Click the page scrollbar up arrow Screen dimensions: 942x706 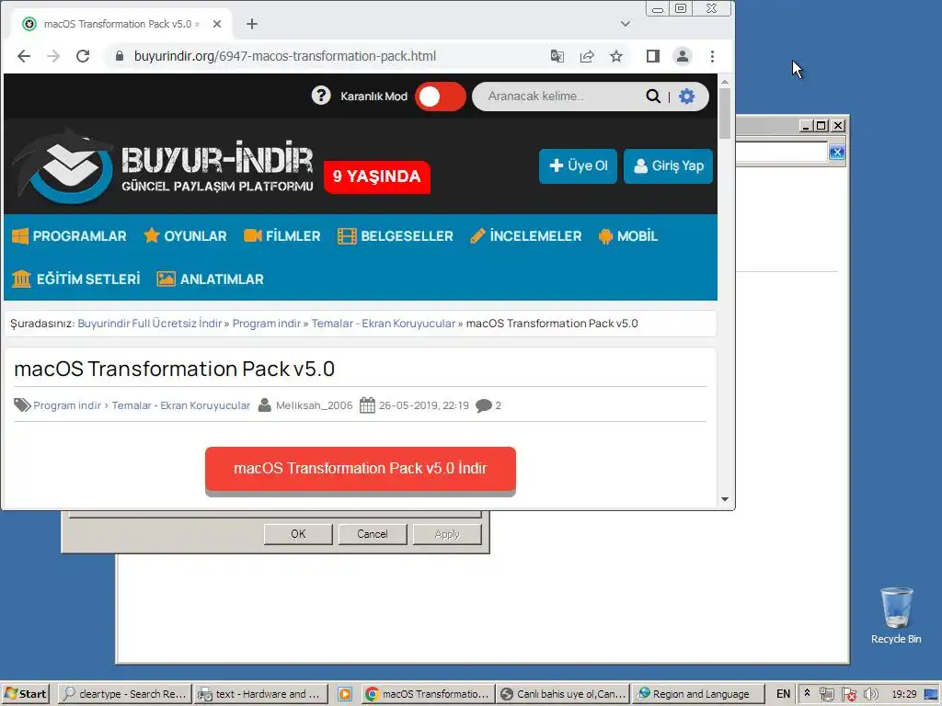725,82
